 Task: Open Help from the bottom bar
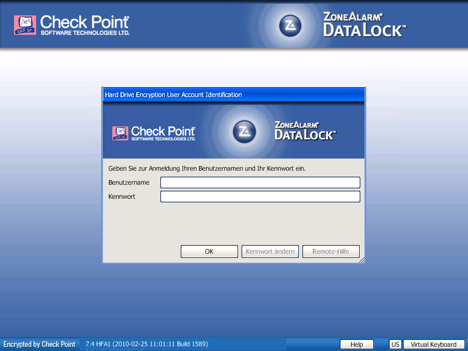tap(357, 345)
